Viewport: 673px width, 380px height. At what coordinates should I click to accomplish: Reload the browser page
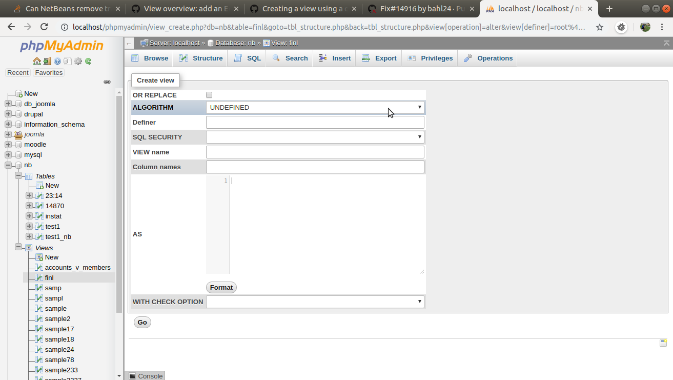(44, 27)
